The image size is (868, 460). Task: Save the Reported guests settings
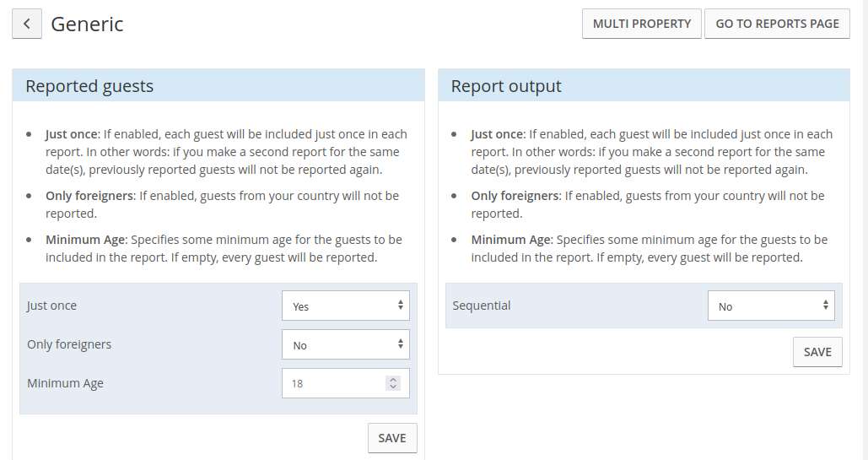coord(392,438)
